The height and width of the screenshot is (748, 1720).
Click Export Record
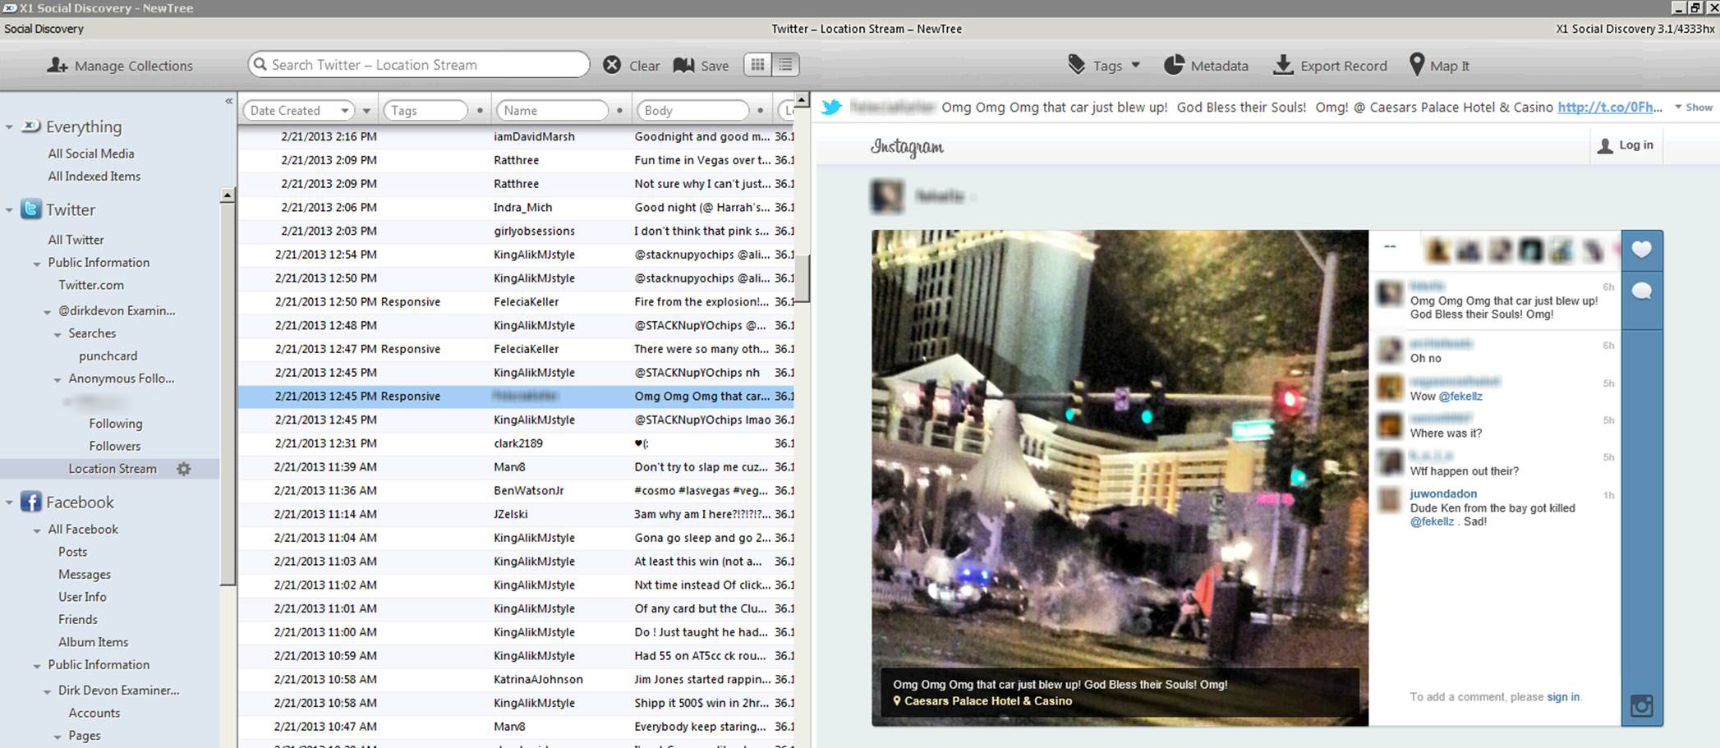(1330, 66)
